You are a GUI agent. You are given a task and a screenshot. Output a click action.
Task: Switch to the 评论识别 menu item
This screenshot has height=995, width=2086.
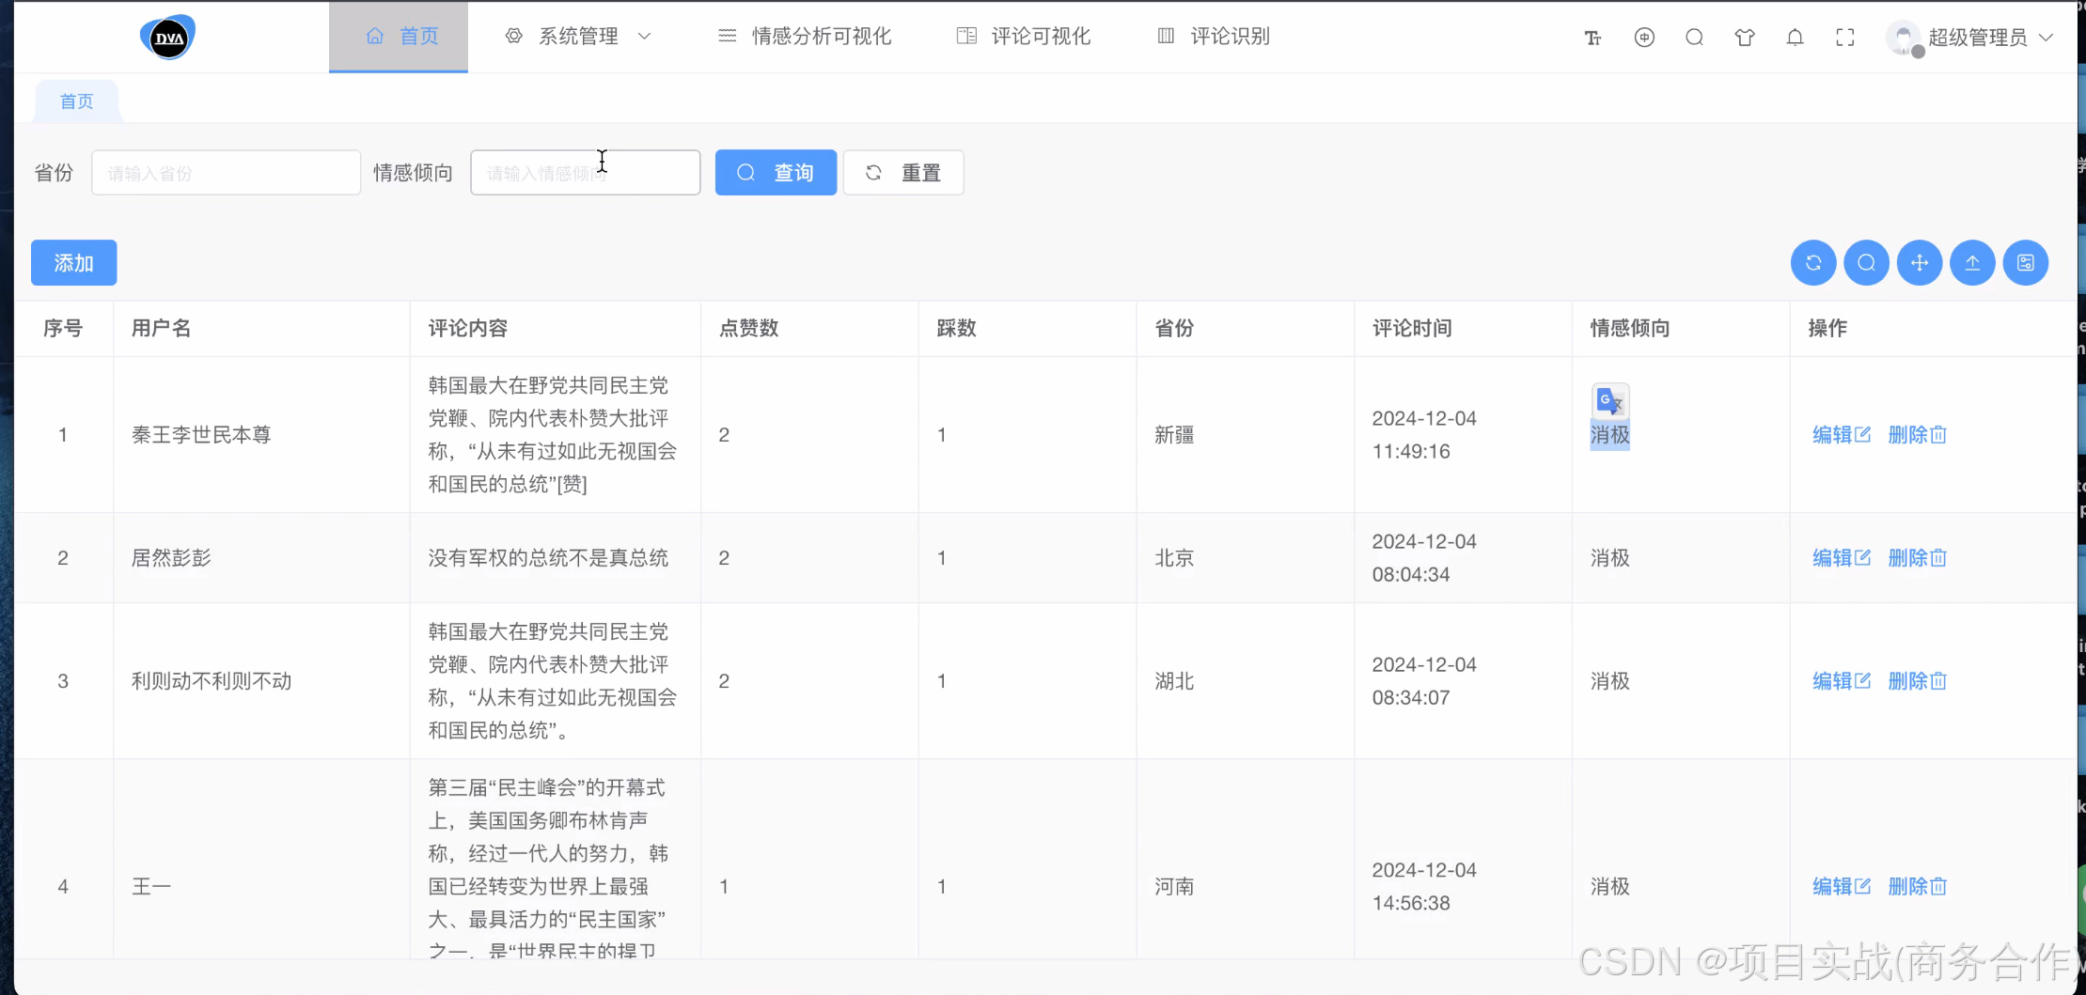[x=1214, y=37]
